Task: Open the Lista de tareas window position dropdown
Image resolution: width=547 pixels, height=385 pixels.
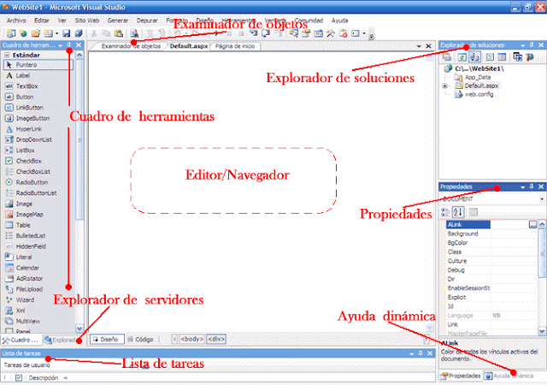Action: coord(412,354)
